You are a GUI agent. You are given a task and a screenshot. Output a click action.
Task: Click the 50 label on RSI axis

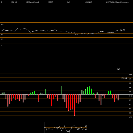coord(2,35)
